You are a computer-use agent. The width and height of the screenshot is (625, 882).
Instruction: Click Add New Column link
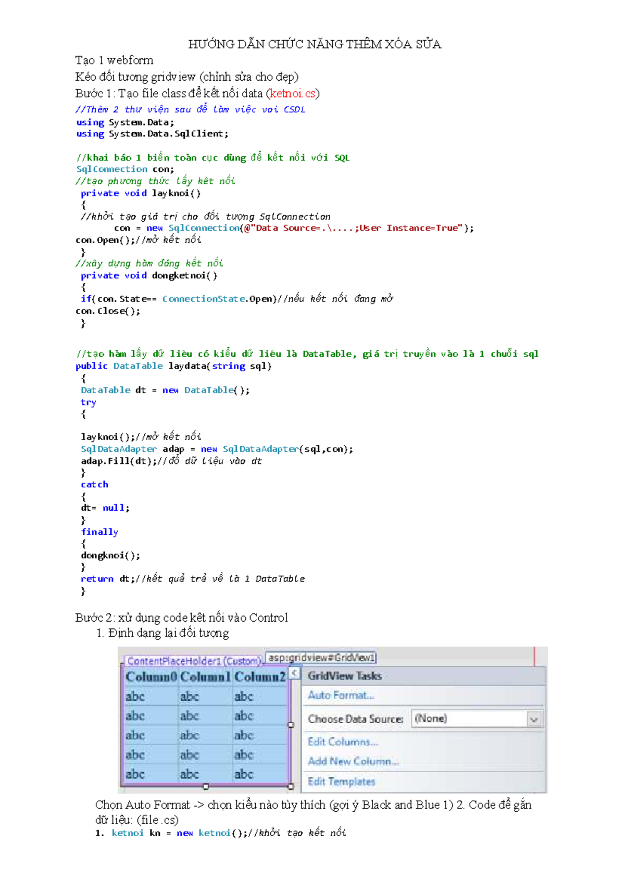pos(353,761)
